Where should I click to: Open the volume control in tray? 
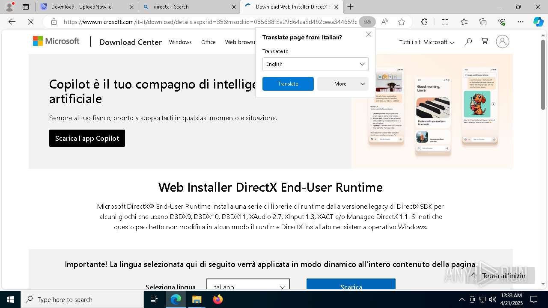(493, 299)
